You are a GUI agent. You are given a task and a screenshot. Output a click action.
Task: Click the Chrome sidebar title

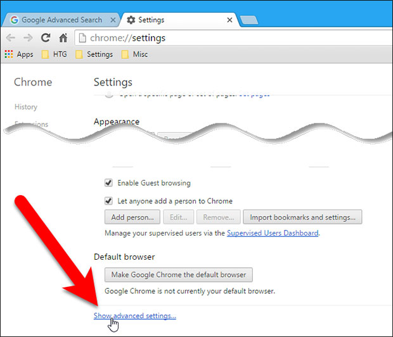coord(33,82)
